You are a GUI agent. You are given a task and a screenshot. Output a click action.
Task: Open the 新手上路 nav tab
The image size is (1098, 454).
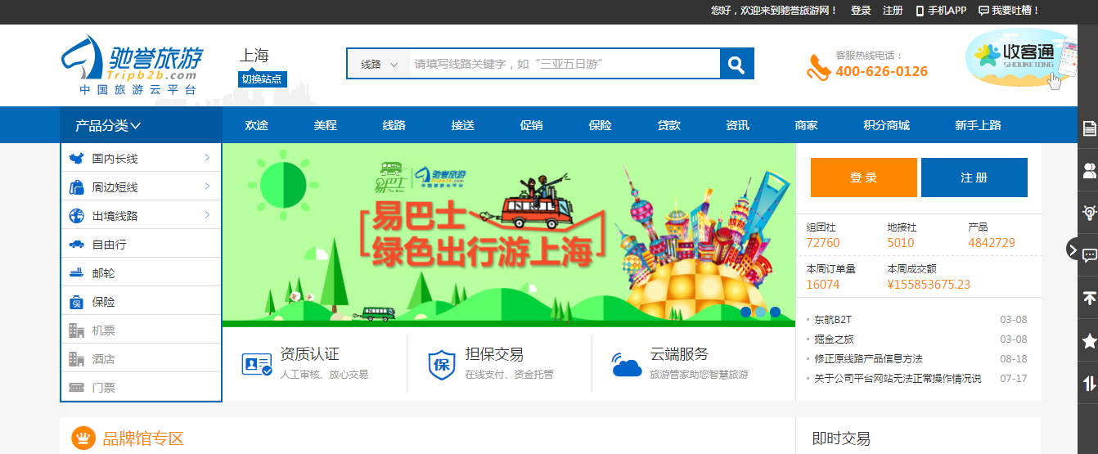(x=979, y=125)
